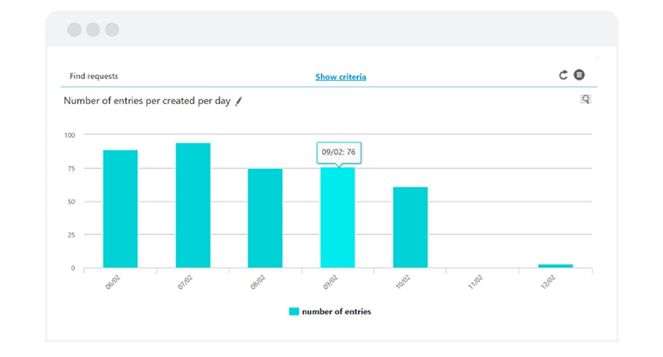Click the 25 y-axis value

pos(72,235)
